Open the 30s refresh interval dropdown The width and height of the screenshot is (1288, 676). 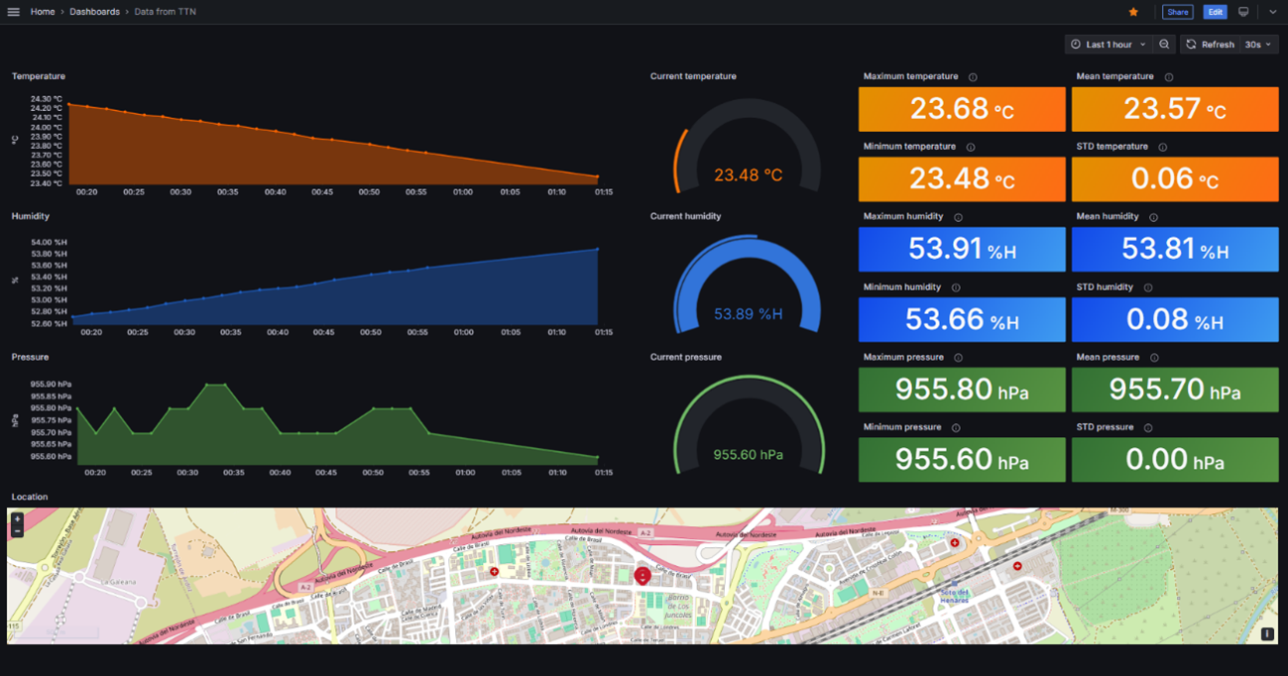pyautogui.click(x=1257, y=45)
